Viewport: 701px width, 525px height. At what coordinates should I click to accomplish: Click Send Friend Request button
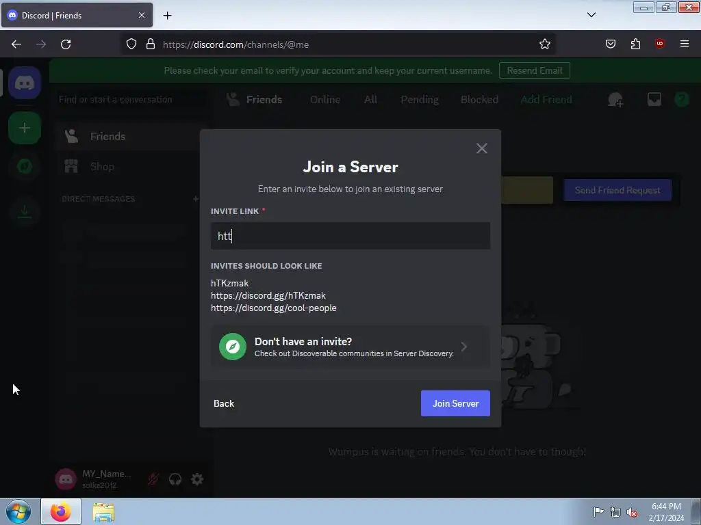(617, 190)
